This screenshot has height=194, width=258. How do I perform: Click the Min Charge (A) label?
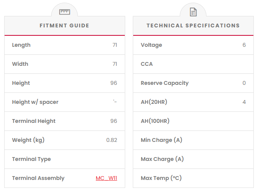tap(161, 140)
